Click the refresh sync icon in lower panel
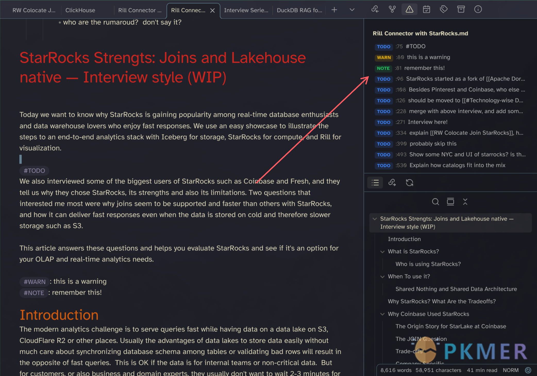537x376 pixels. point(409,183)
